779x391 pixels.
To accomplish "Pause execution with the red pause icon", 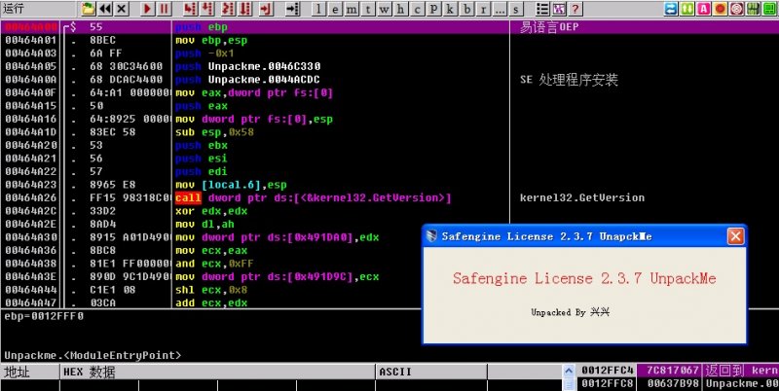I will click(164, 9).
